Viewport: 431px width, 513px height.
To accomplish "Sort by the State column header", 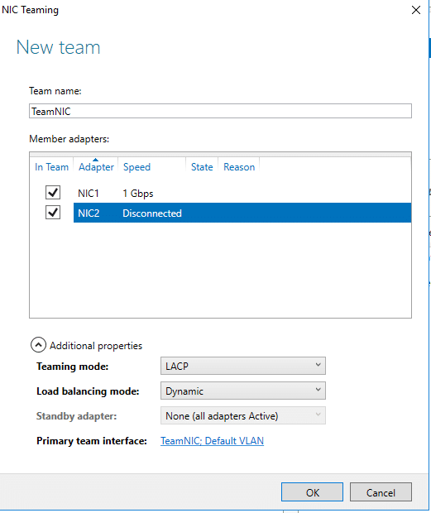I will 202,167.
